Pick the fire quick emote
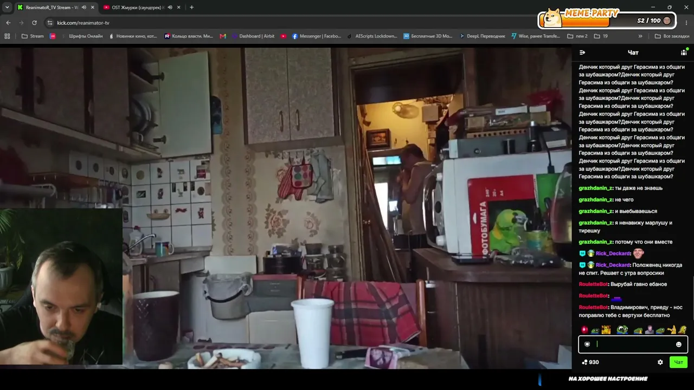Screen dimensions: 694x390 [606, 329]
